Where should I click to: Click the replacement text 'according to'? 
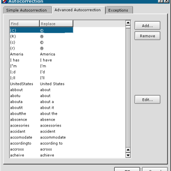(x=51, y=143)
